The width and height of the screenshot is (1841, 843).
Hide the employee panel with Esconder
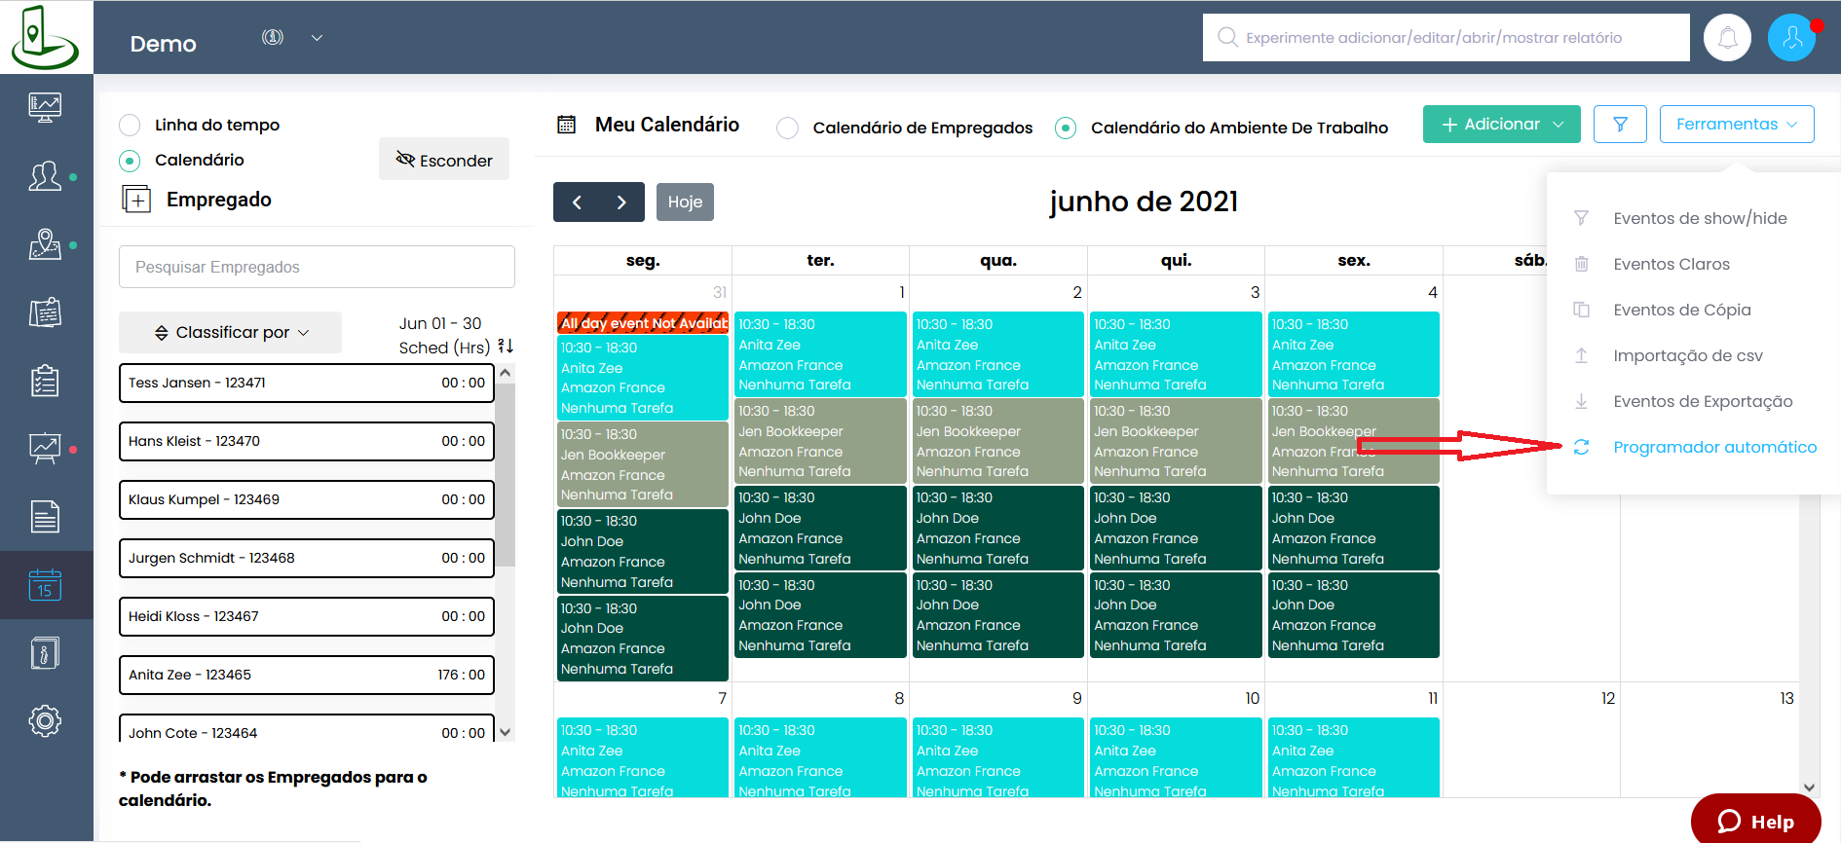(444, 160)
